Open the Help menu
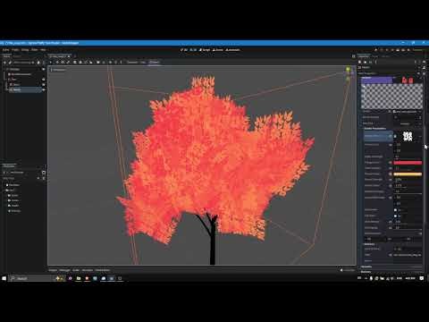This screenshot has width=429, height=322. [x=43, y=50]
